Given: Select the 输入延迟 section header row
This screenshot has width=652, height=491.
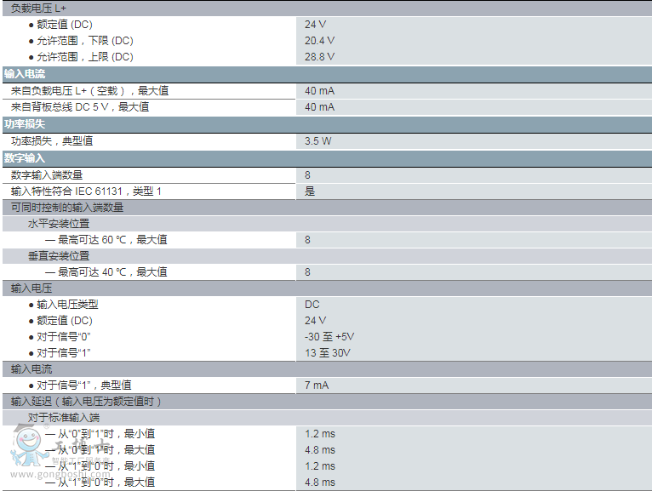Looking at the screenshot, I should tap(86, 402).
